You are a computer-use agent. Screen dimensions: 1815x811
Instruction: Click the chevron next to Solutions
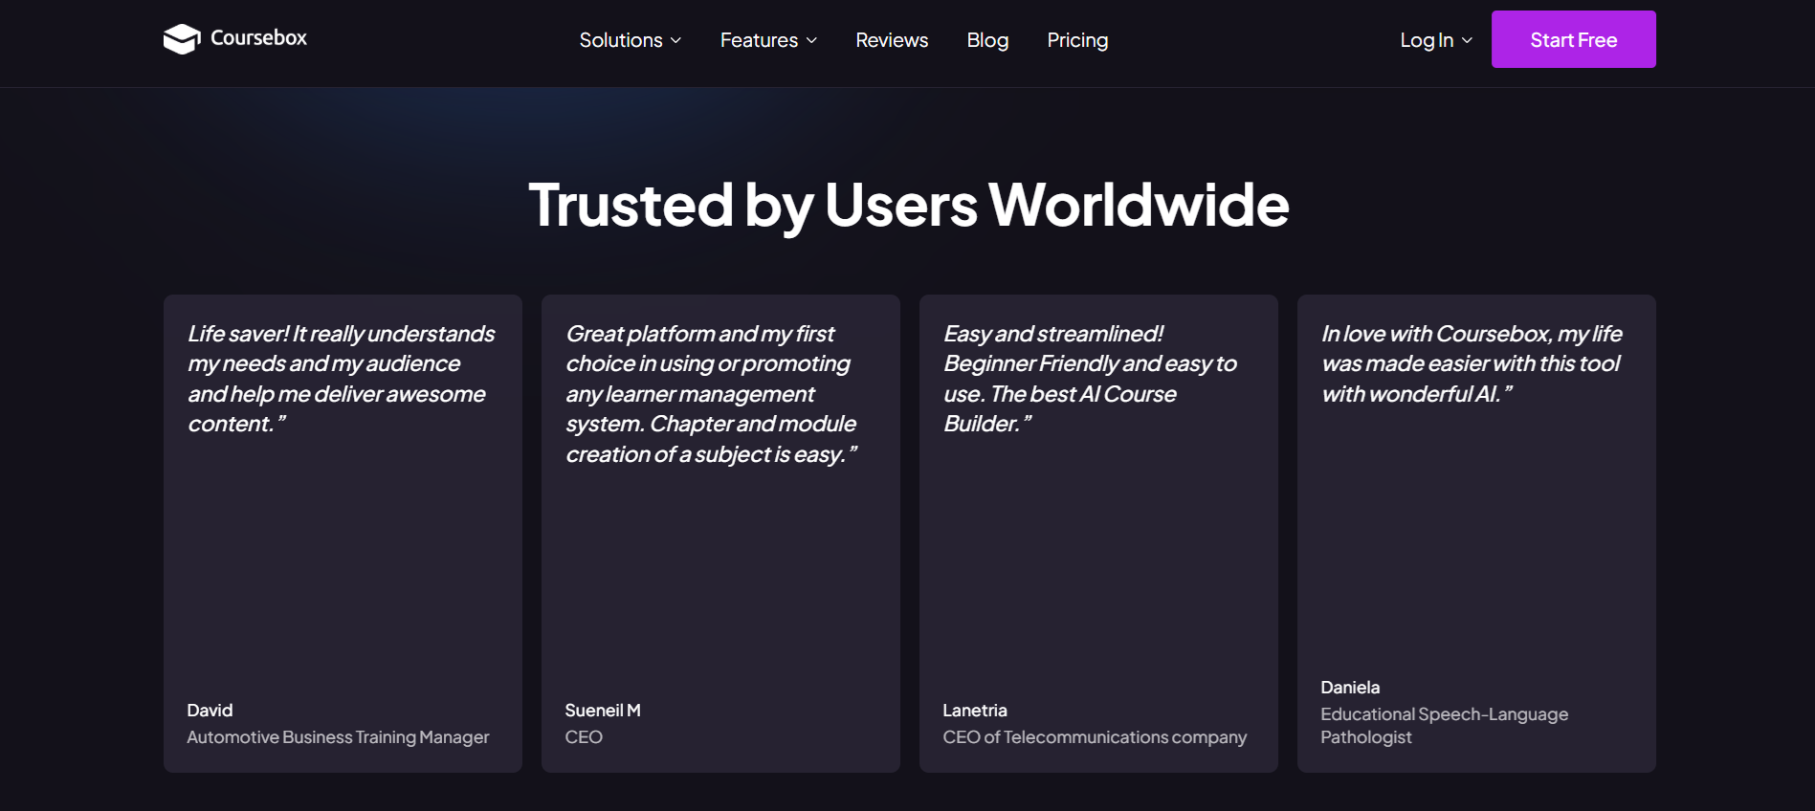[675, 40]
